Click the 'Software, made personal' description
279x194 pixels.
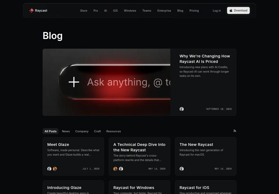[x=73, y=152]
